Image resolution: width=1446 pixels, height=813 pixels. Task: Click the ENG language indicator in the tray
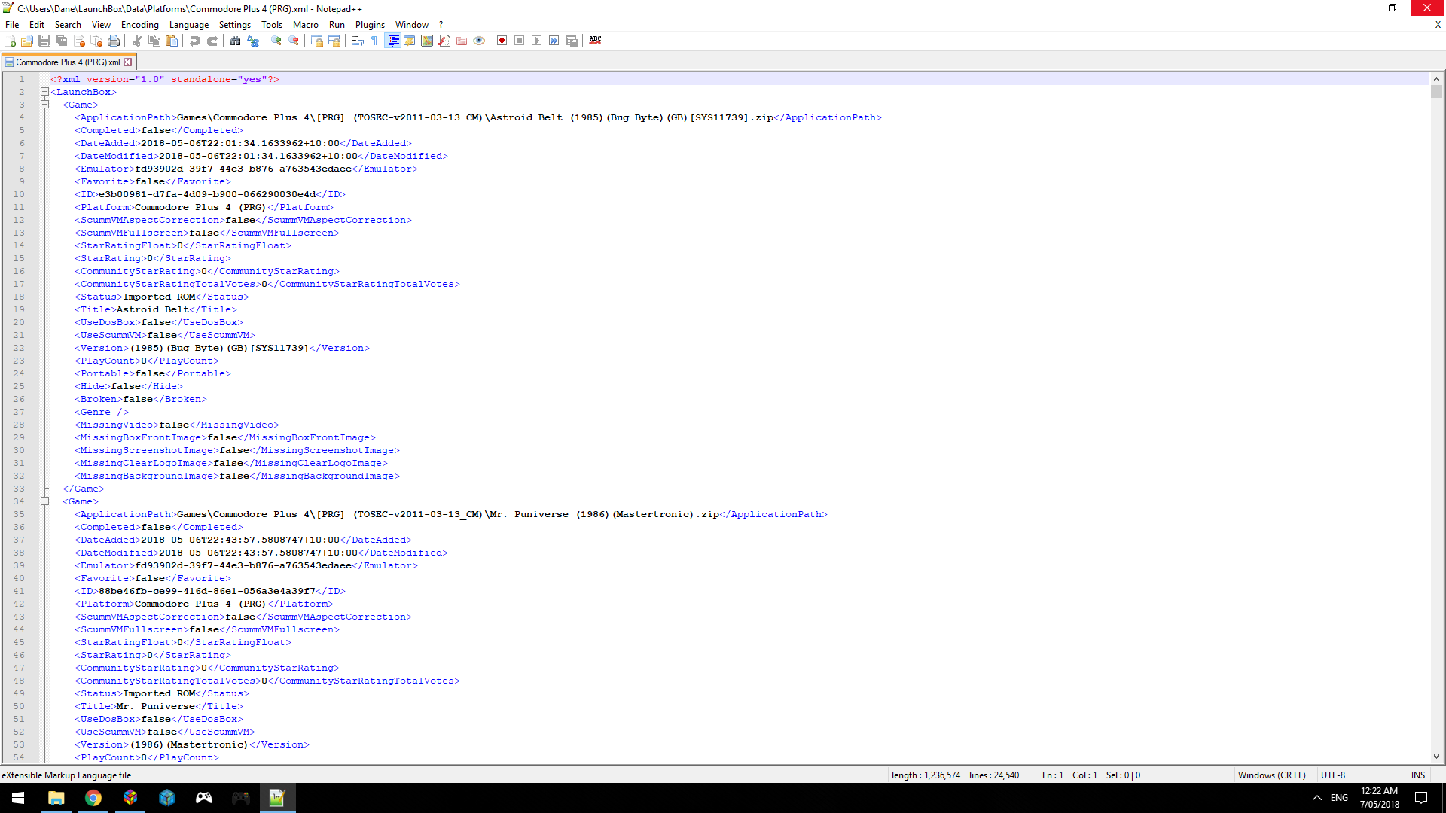pyautogui.click(x=1339, y=798)
